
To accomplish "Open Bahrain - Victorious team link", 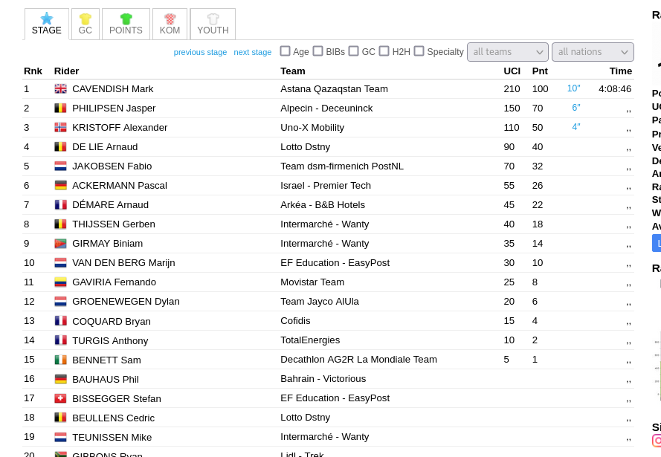I will click(x=323, y=379).
